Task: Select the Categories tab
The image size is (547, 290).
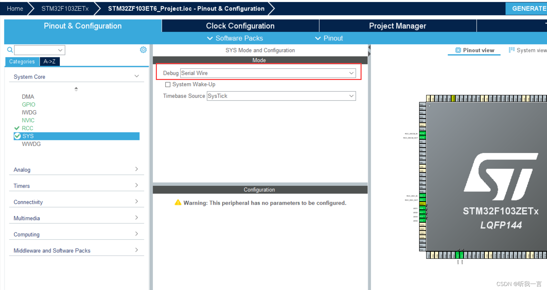Action: (22, 61)
